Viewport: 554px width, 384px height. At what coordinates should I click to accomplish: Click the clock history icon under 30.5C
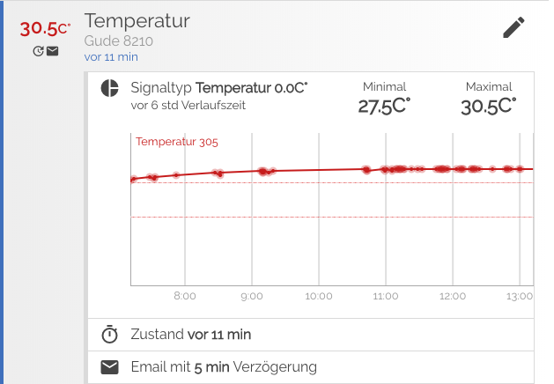38,51
